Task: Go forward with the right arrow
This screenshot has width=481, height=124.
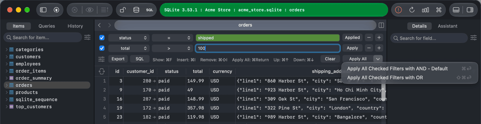Action: pos(109,25)
